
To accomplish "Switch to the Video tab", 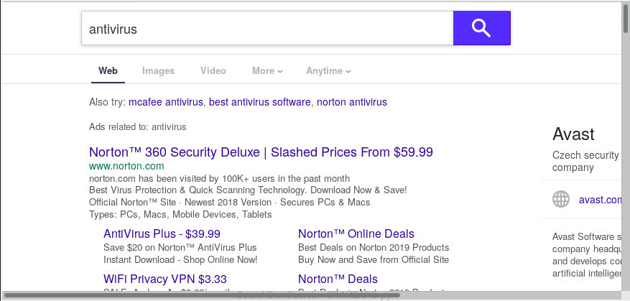I will 213,70.
